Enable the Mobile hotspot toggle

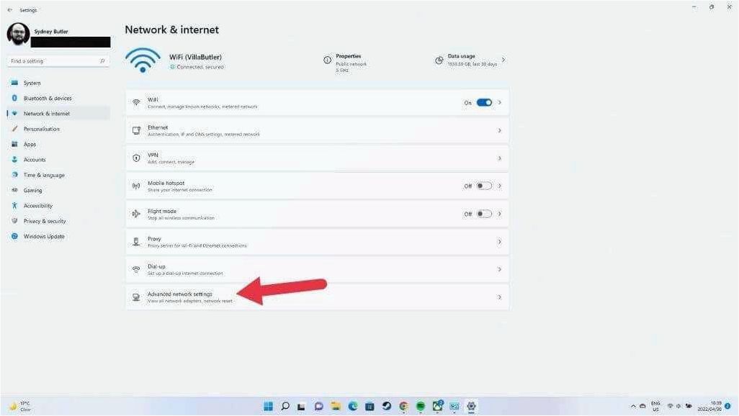click(483, 186)
